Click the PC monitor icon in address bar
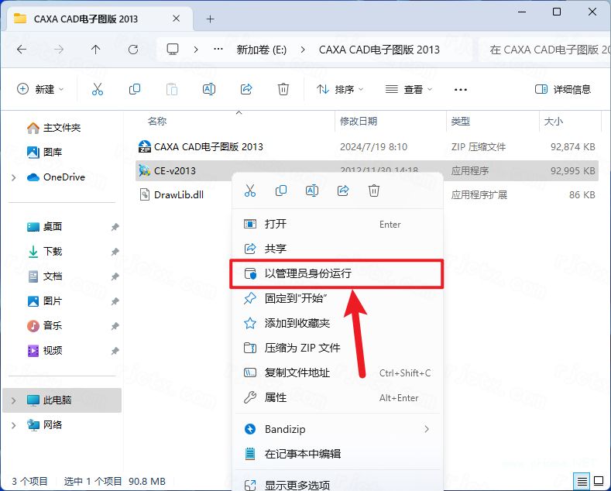Screen dimensions: 611x491 point(173,49)
